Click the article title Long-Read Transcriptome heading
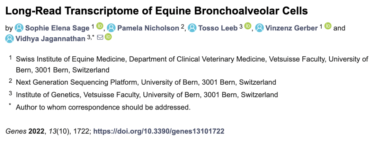374x141 pixels. [x=157, y=11]
